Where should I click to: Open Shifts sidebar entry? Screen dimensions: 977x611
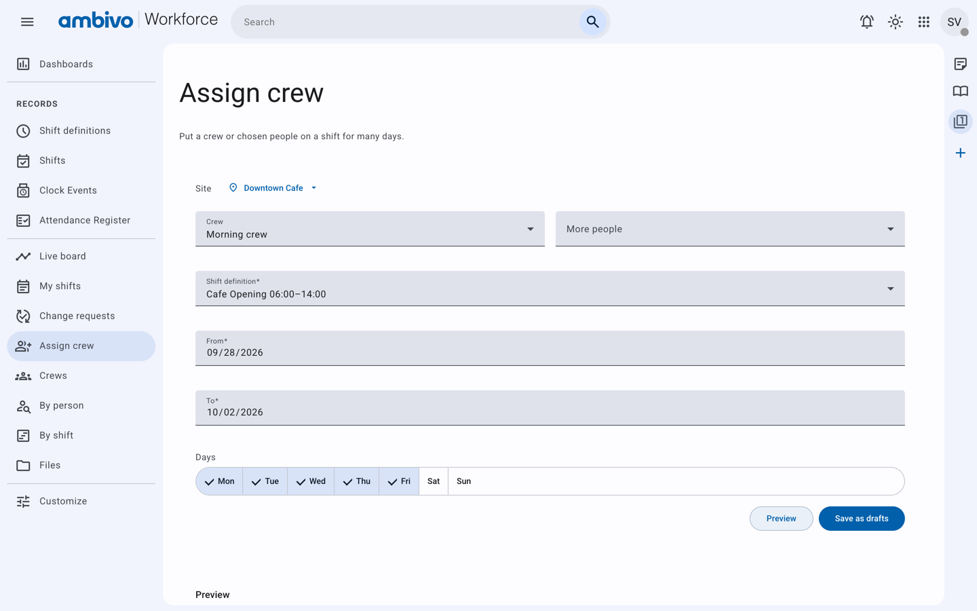(81, 160)
